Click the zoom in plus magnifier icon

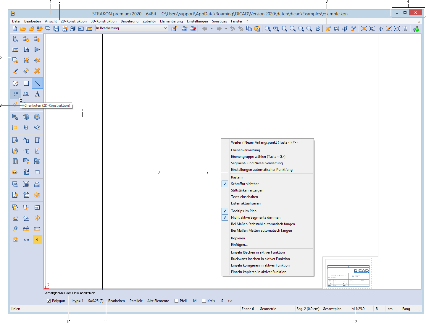(293, 29)
